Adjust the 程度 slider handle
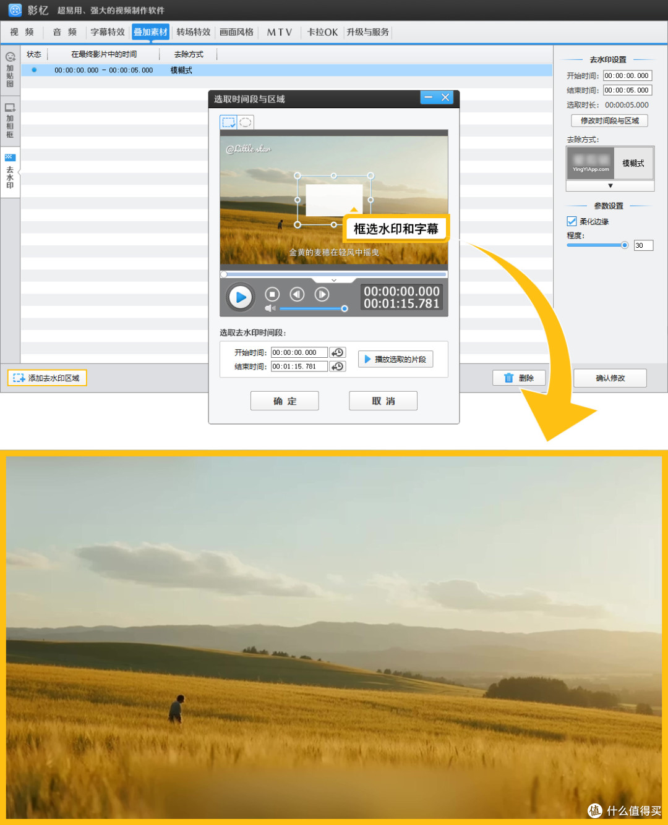668x825 pixels. click(x=625, y=245)
